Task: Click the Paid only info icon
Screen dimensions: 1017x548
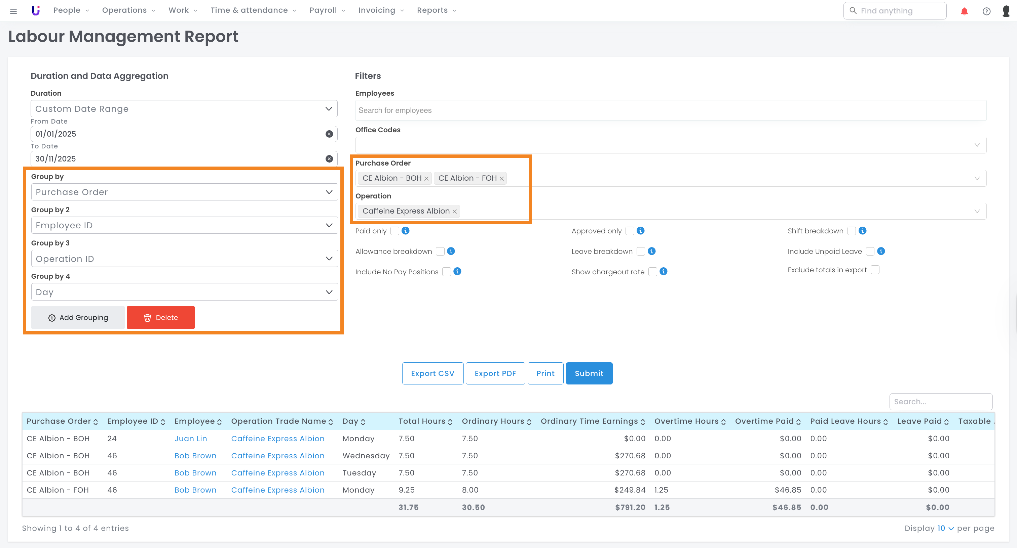Action: (x=406, y=231)
